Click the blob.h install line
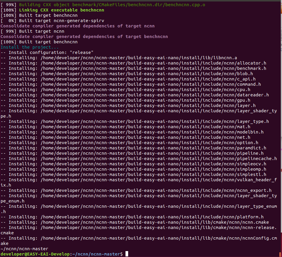Screen dimensions: 282x257 pos(127,74)
